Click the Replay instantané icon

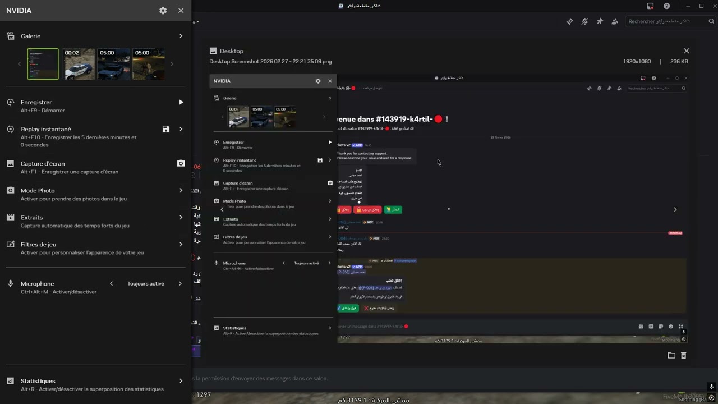(10, 129)
